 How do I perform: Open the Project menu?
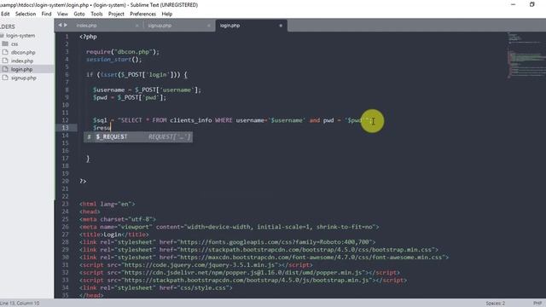[x=116, y=14]
